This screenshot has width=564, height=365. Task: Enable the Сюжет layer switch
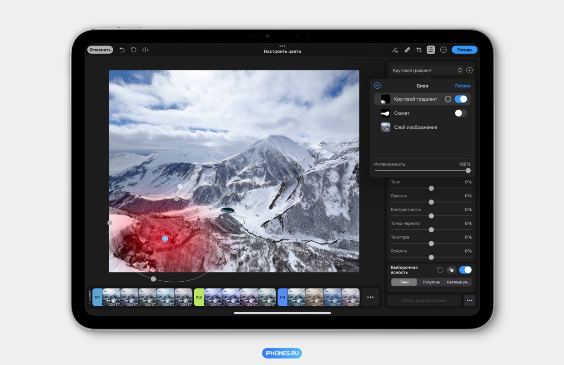461,113
